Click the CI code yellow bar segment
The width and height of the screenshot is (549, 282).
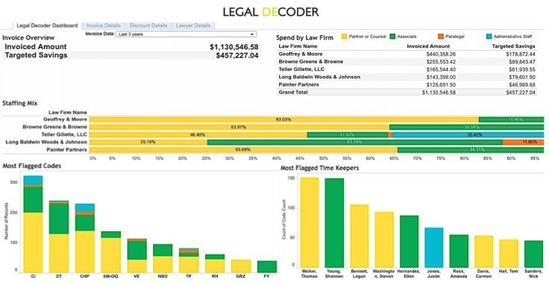[x=33, y=242]
